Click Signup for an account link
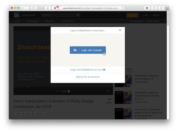The image size is (178, 132). click(88, 77)
